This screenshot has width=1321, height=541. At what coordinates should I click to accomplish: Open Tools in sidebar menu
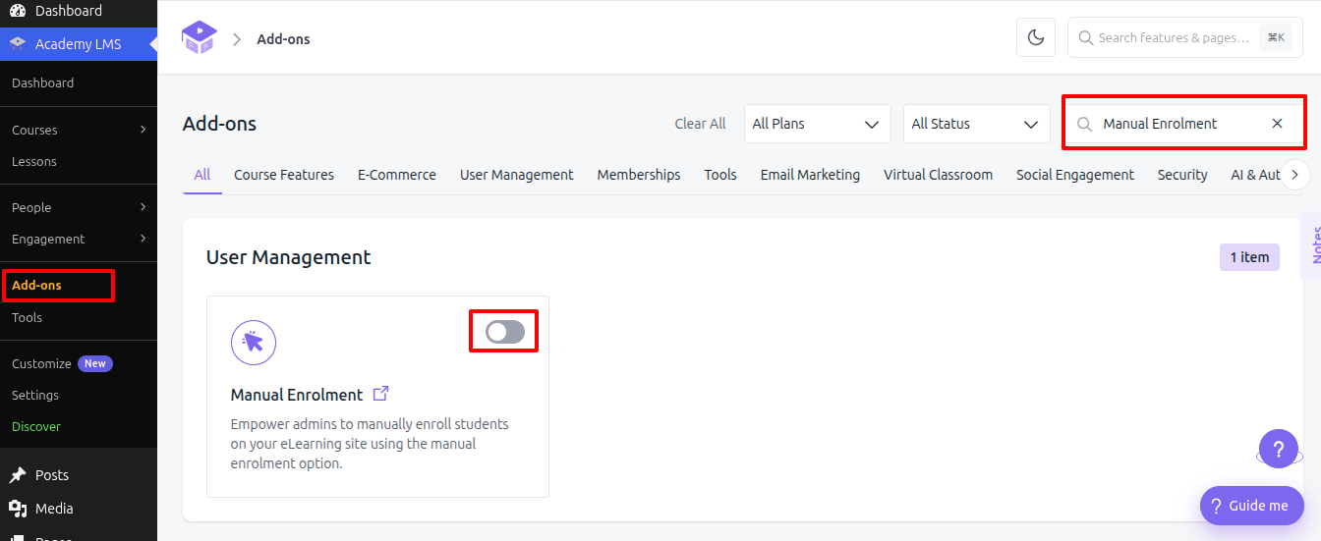27,317
